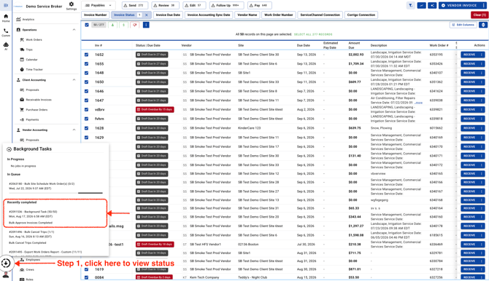Click the red Clear (1) button

pyautogui.click(x=480, y=15)
